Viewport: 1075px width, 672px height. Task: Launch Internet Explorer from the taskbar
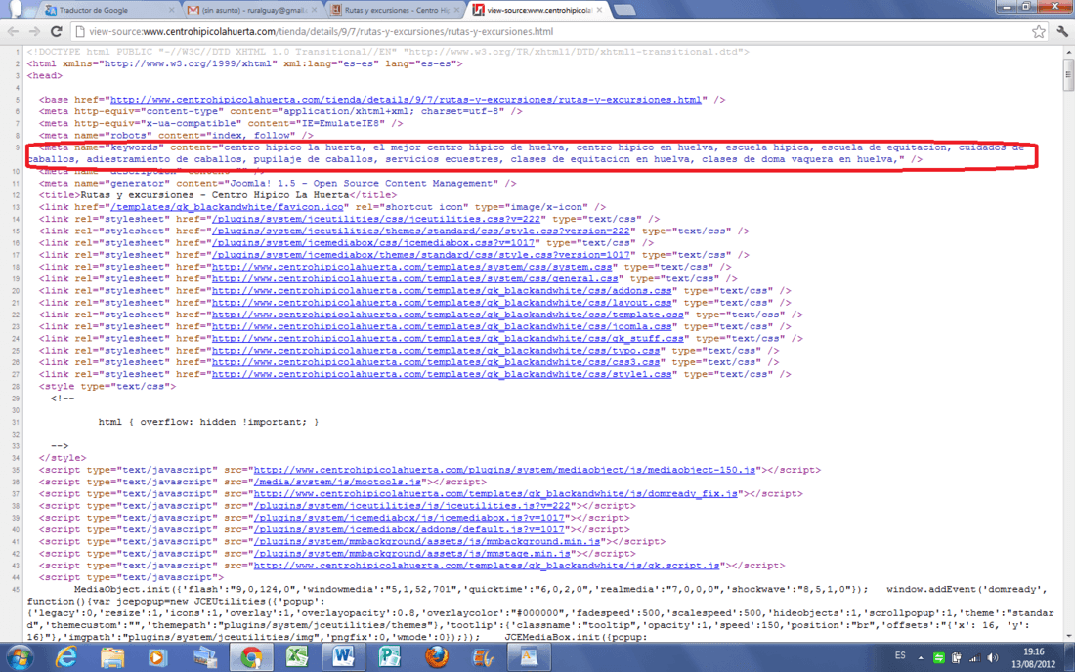(x=66, y=657)
